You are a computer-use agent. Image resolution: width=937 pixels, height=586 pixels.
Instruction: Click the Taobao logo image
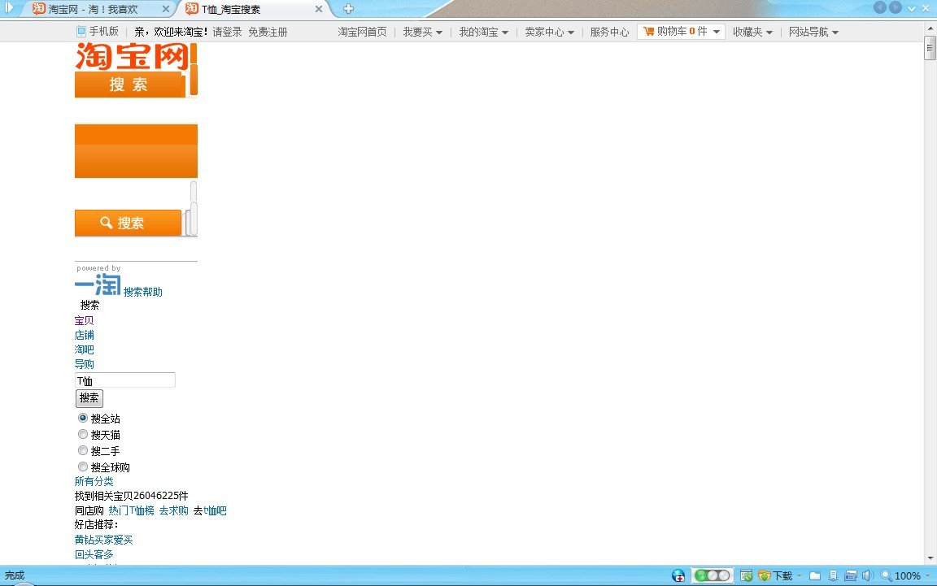pos(132,56)
